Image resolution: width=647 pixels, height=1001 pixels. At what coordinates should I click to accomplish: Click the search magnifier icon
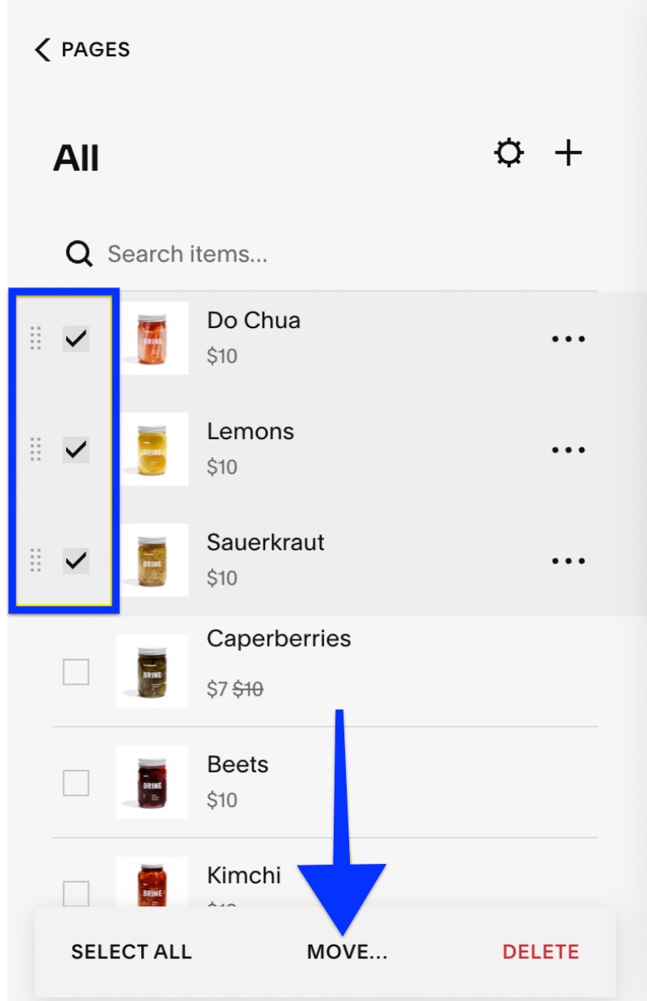coord(79,254)
